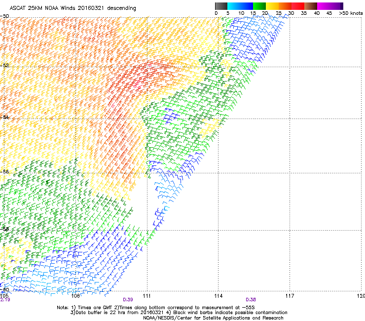This screenshot has height=321, width=365.
Task: Select the yellow 20-25 knots legend segment
Action: (x=272, y=6)
